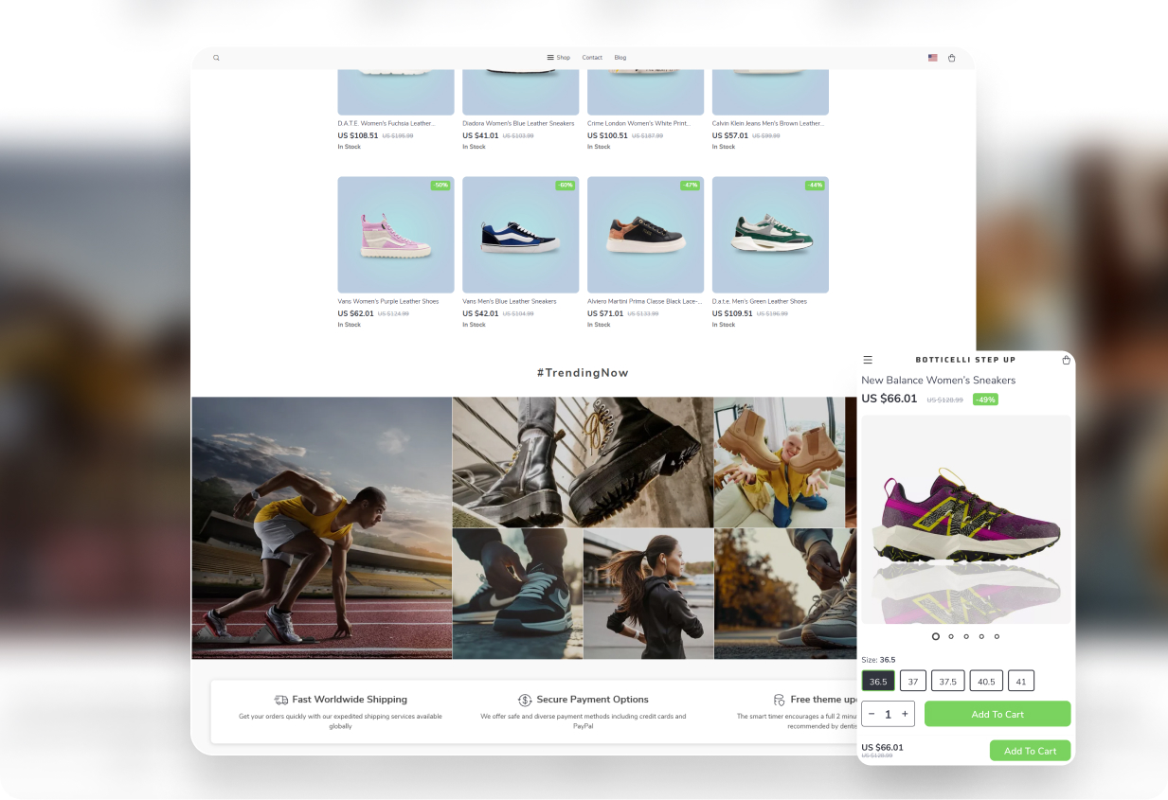The height and width of the screenshot is (800, 1168).
Task: Open Vans Women's Purple Leather Shoes thumbnail
Action: [x=396, y=235]
